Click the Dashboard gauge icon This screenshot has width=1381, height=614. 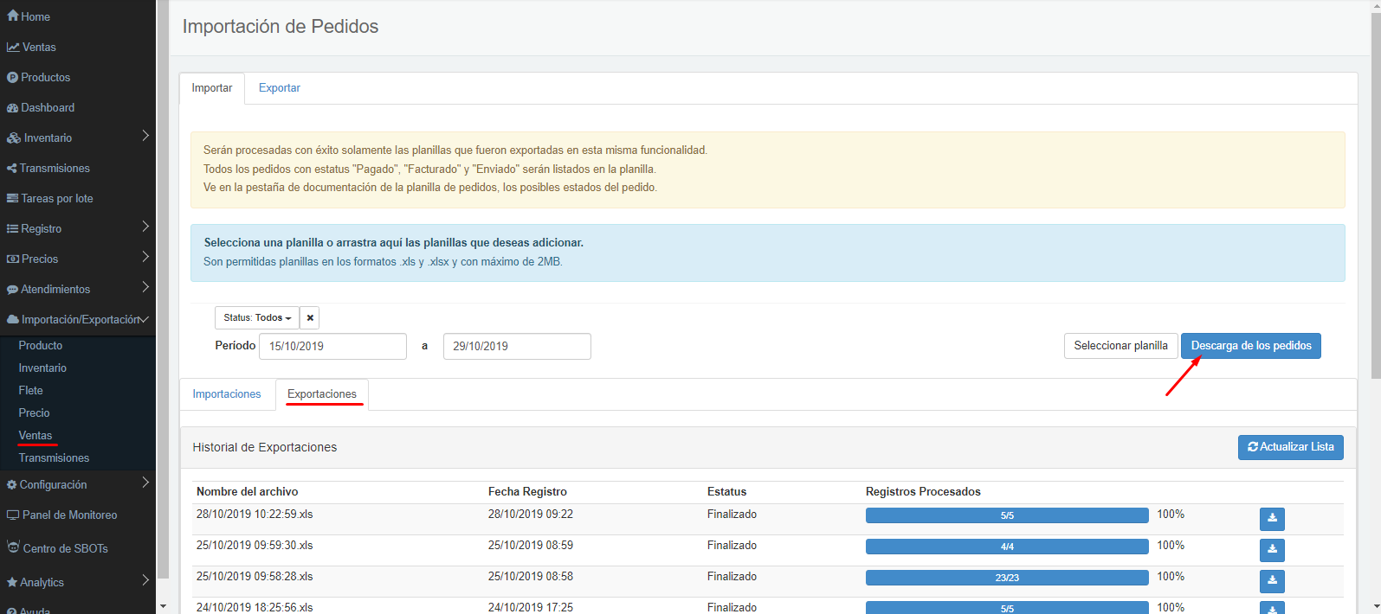(x=13, y=108)
